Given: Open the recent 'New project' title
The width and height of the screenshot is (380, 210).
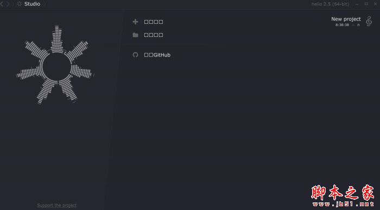Looking at the screenshot, I should [346, 19].
